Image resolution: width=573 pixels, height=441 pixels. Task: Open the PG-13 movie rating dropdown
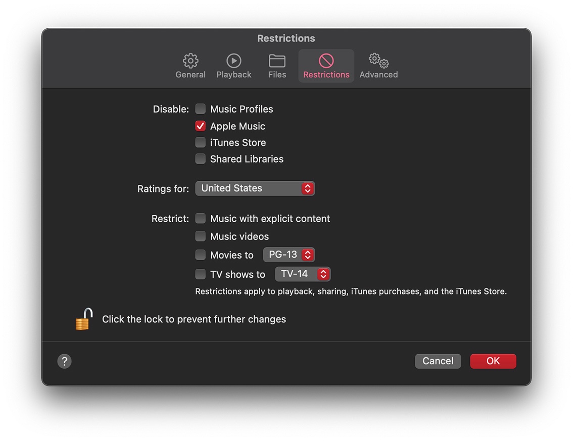click(x=289, y=255)
